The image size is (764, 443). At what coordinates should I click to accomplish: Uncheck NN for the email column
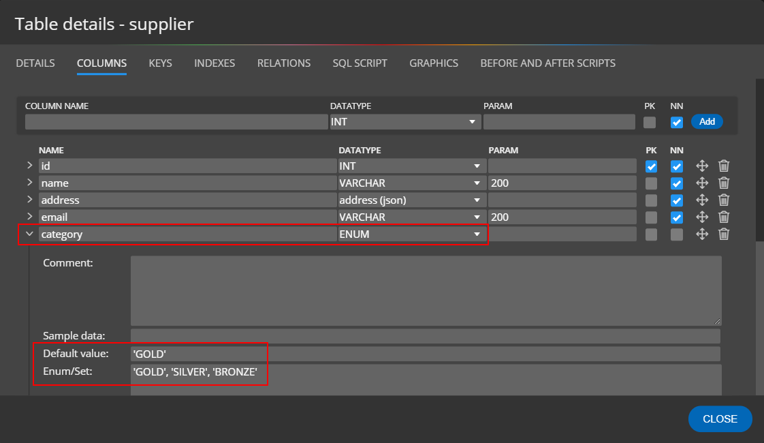[676, 217]
